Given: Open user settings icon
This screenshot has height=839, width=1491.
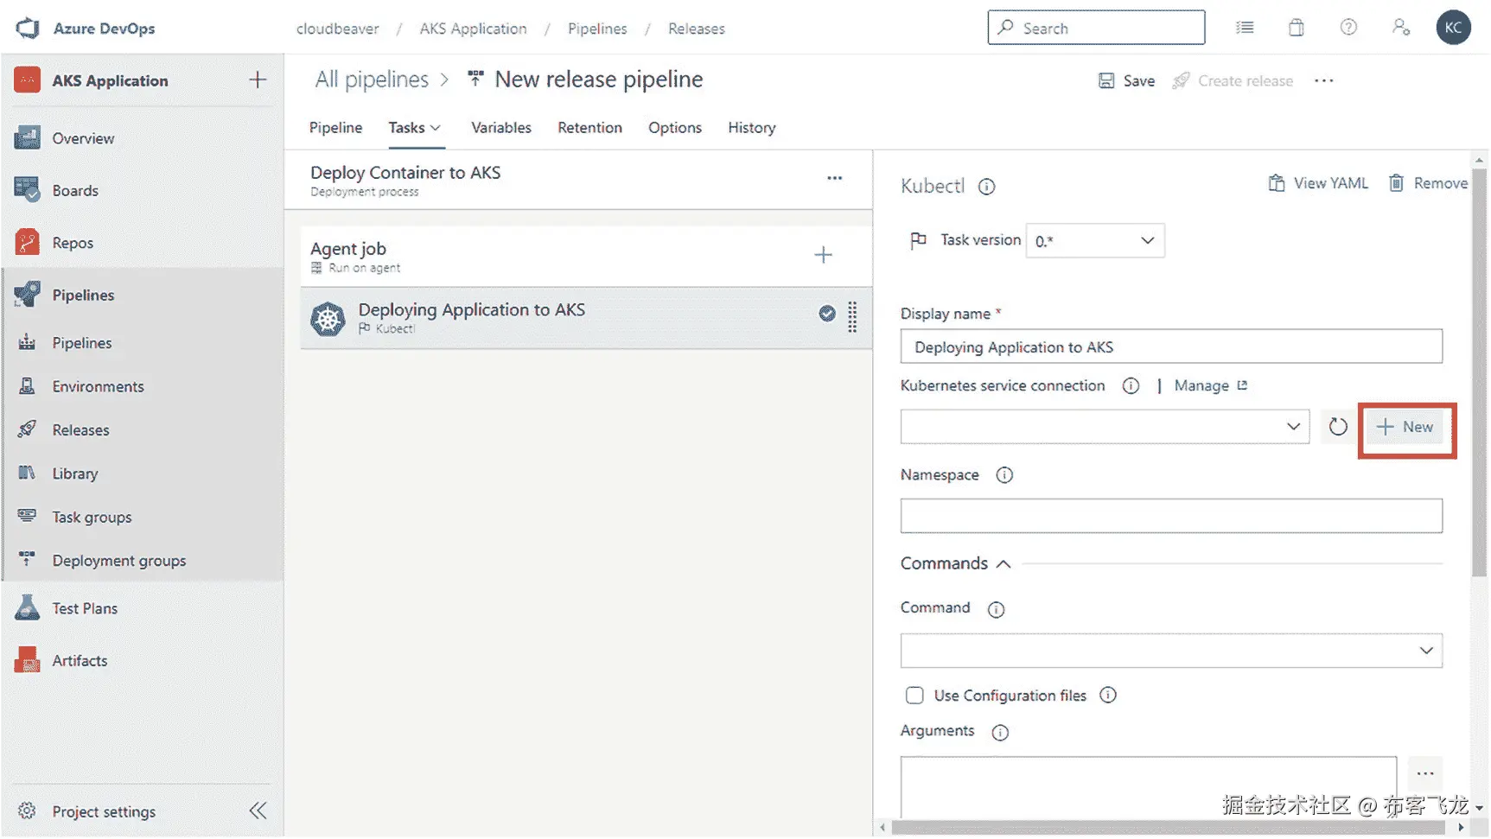Looking at the screenshot, I should coord(1400,28).
